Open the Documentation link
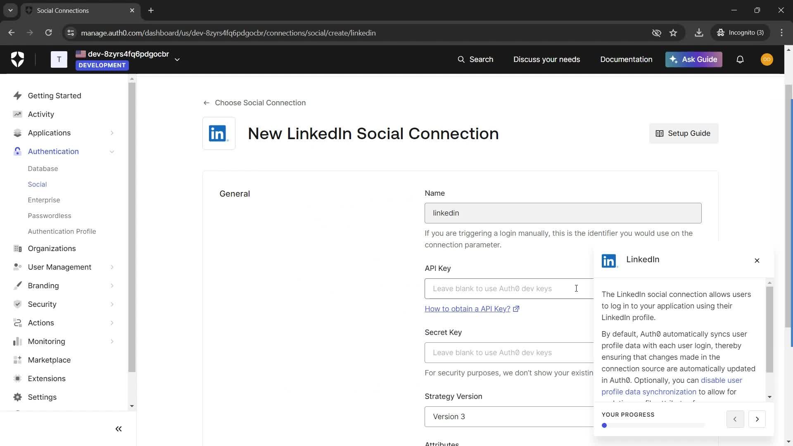This screenshot has width=793, height=446. pos(626,59)
